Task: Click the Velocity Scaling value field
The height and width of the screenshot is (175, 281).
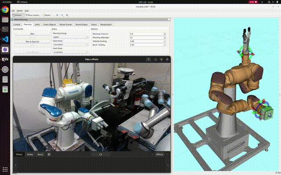Action: point(146,41)
